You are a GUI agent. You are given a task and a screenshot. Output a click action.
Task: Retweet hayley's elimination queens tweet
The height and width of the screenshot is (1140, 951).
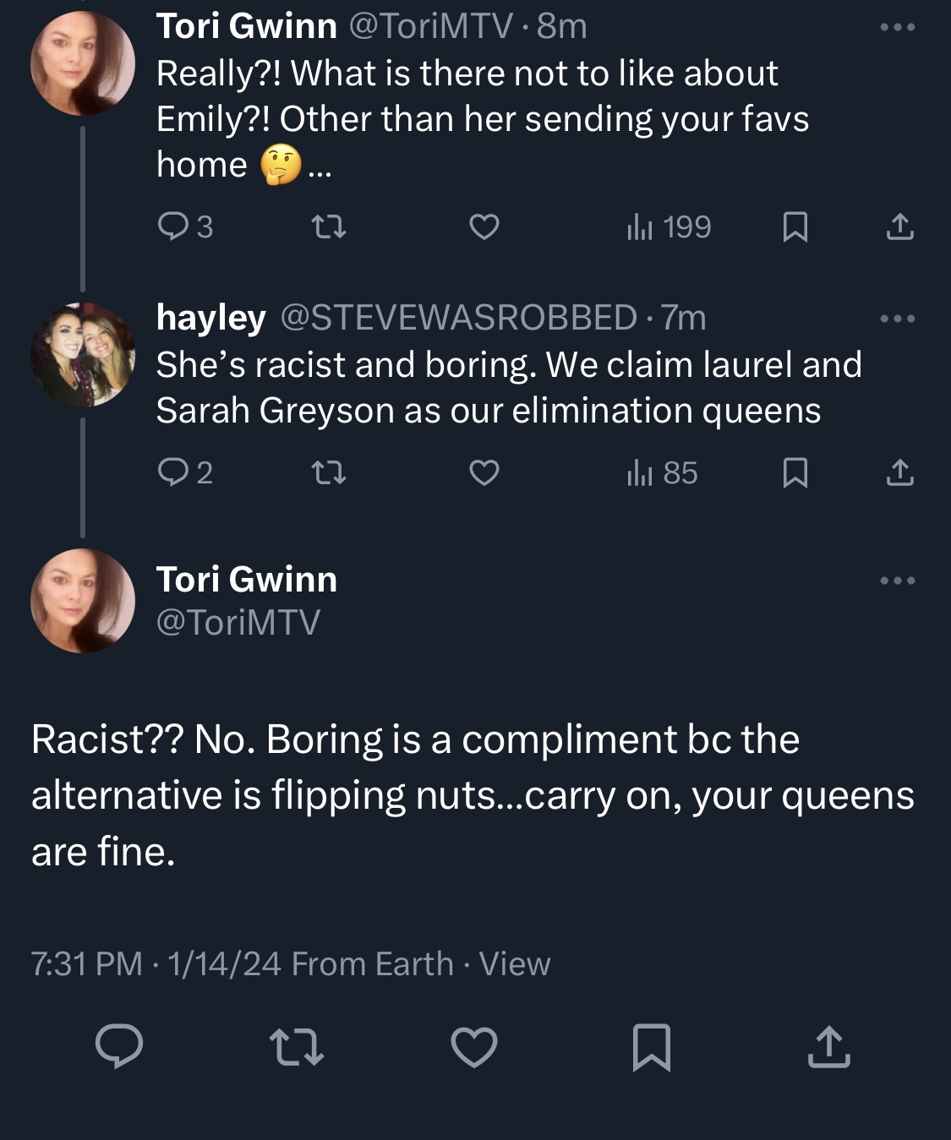coord(329,472)
